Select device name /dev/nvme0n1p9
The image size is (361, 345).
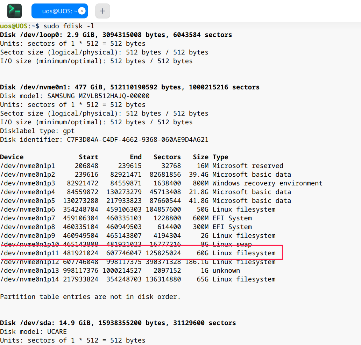click(x=28, y=236)
